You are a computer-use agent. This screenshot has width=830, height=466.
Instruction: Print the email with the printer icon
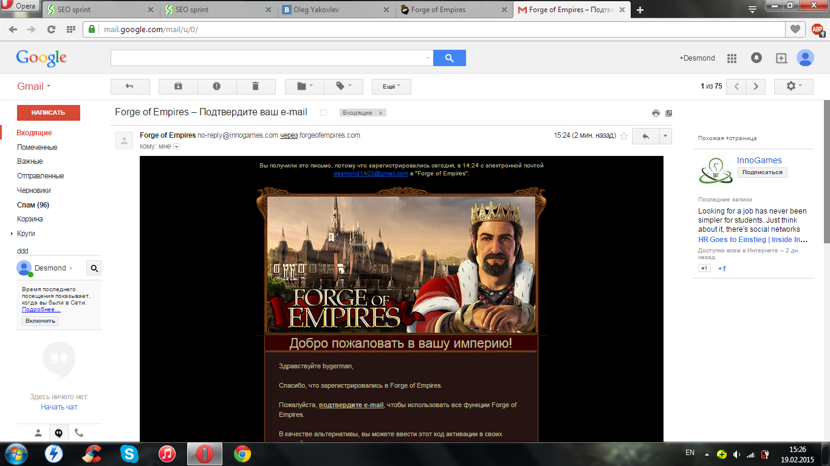click(656, 113)
